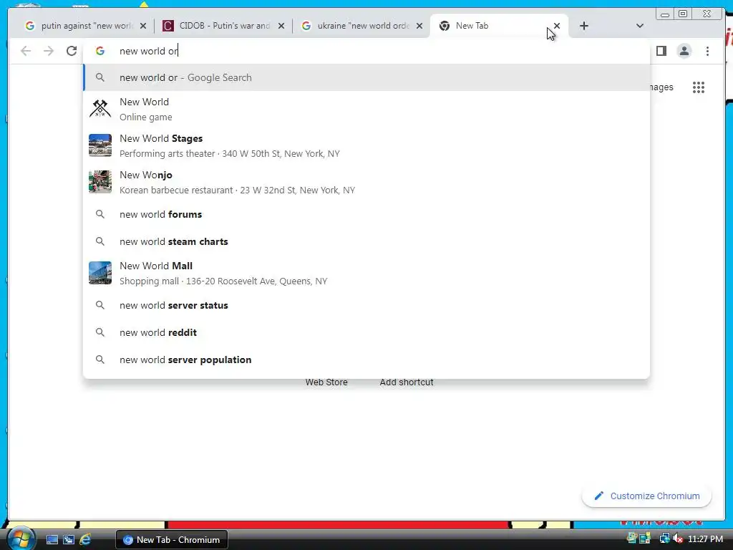This screenshot has height=550, width=733.
Task: Click the New Wonjo restaurant thumbnail
Action: 100,181
